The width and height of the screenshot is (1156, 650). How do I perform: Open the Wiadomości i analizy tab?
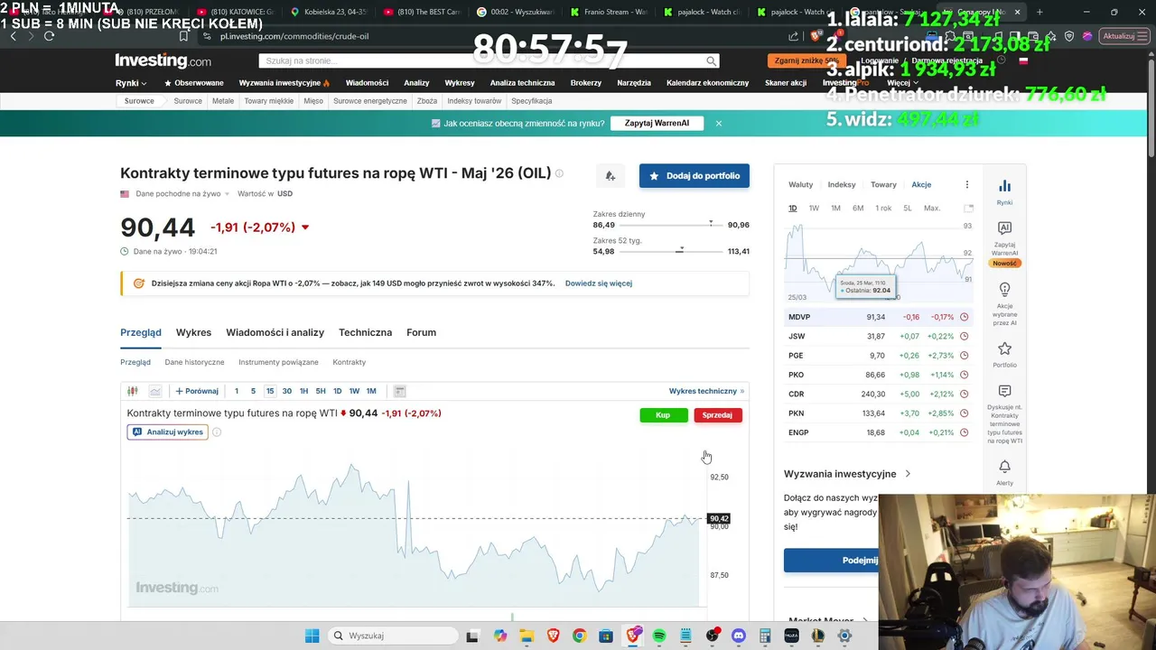pyautogui.click(x=275, y=332)
